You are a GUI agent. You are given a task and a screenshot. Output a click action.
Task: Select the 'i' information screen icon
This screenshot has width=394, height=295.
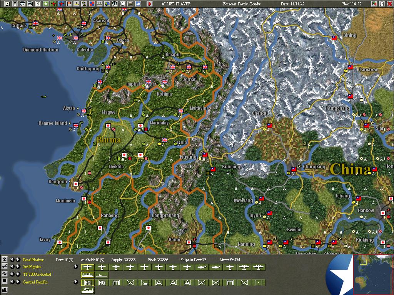(x=37, y=3)
